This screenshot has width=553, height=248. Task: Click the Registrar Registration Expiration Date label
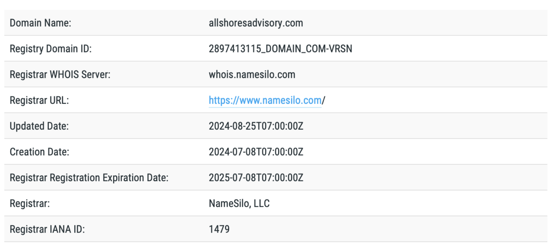click(89, 178)
